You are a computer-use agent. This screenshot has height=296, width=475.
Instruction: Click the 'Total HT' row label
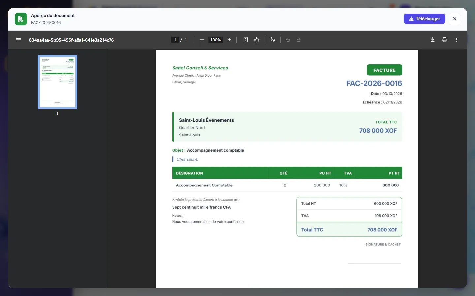tap(308, 204)
